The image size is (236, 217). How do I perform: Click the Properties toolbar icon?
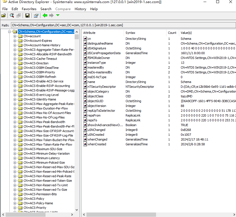(36, 16)
